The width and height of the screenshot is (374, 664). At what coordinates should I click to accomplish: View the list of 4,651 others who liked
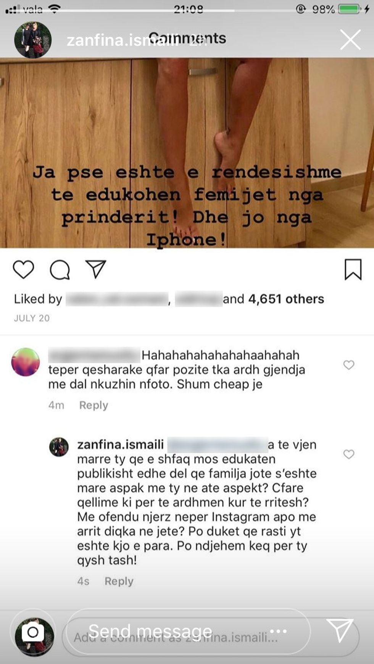coord(286,299)
